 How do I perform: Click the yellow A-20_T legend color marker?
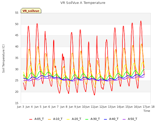68,119
